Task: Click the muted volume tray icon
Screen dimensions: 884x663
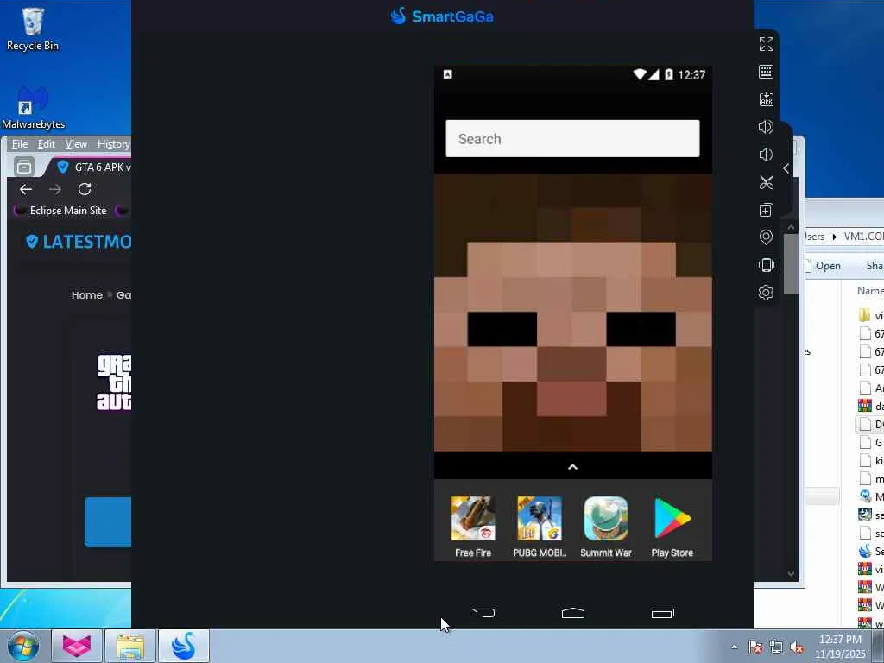Action: pos(797,647)
